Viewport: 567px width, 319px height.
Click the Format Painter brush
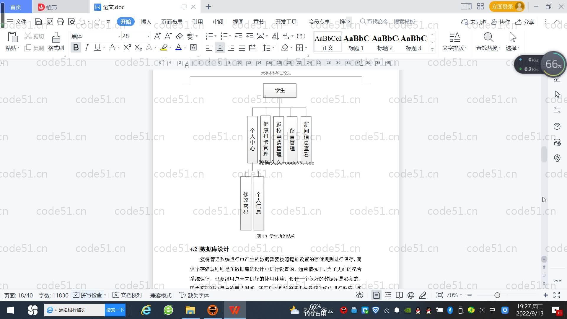56,42
